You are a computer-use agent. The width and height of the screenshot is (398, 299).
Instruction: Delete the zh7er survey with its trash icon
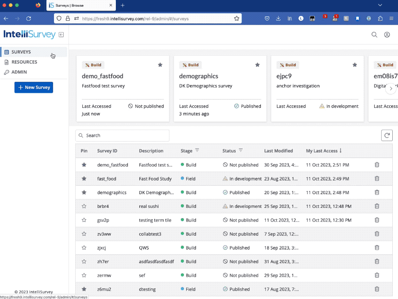[x=377, y=261]
